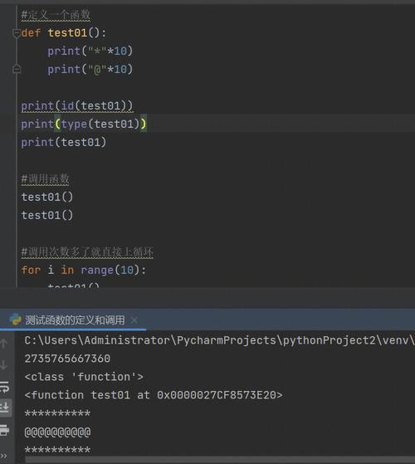Click the <class 'function'> output line
The image size is (415, 464).
(x=84, y=377)
